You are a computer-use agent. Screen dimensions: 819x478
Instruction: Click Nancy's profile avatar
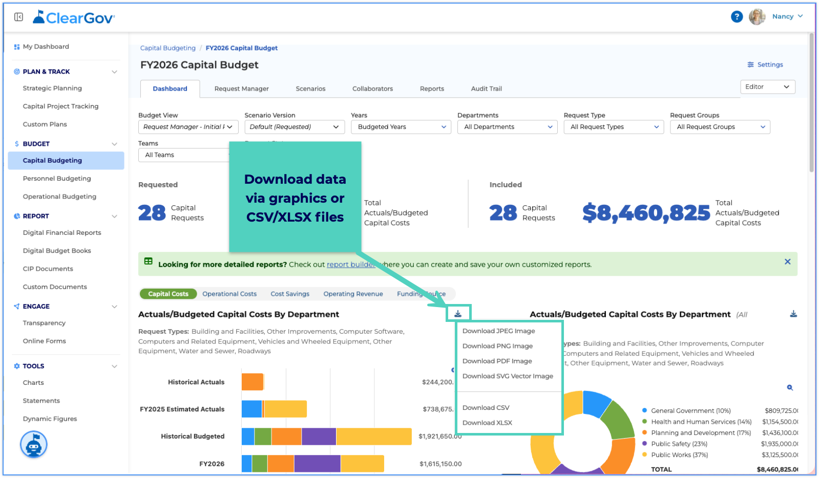tap(757, 17)
